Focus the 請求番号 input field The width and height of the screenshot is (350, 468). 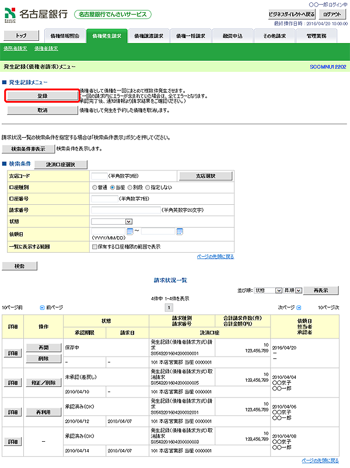tap(126, 210)
